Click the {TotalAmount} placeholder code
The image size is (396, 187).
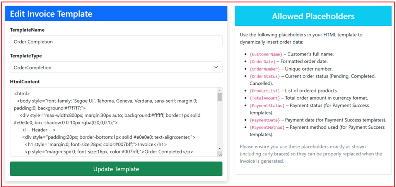(x=265, y=98)
